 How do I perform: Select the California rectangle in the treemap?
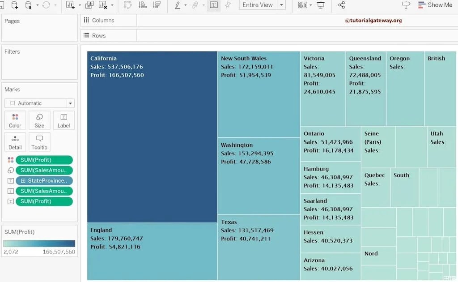coord(152,134)
